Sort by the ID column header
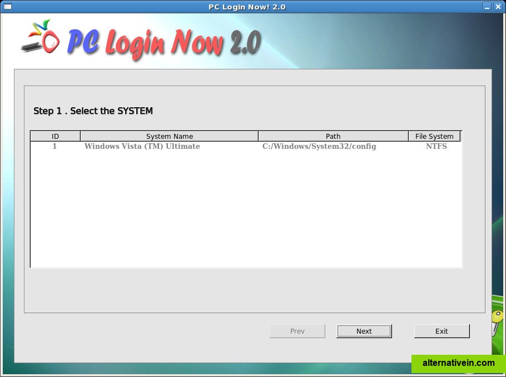The image size is (506, 377). point(55,136)
